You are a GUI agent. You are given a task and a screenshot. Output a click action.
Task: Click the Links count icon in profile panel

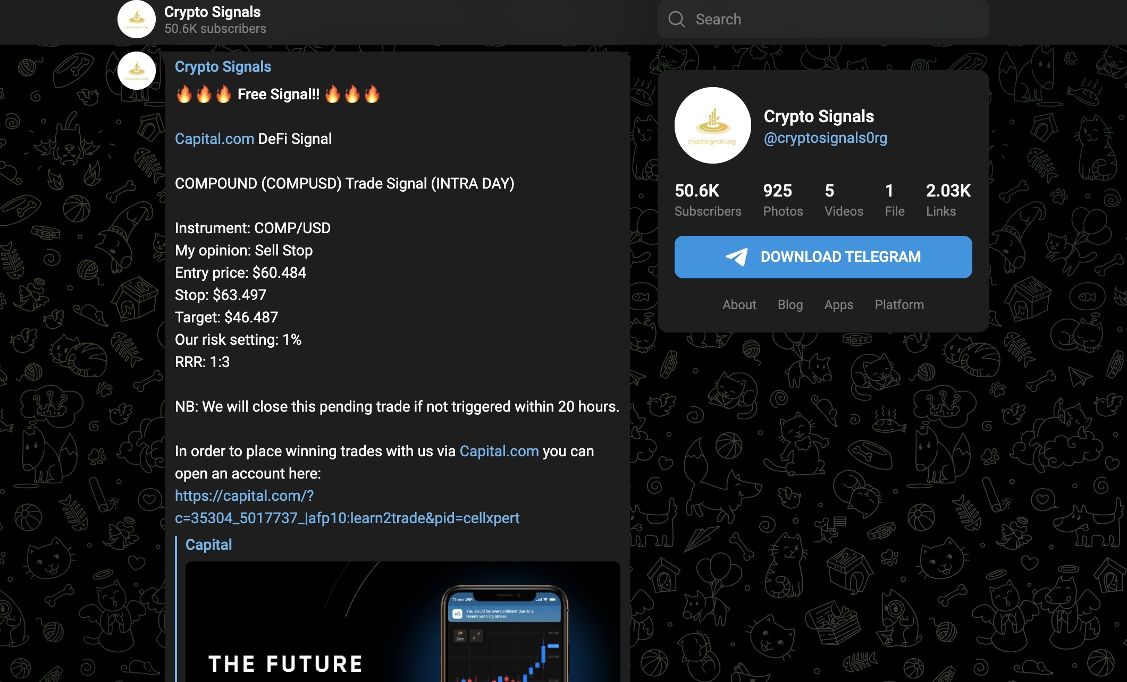coord(947,199)
